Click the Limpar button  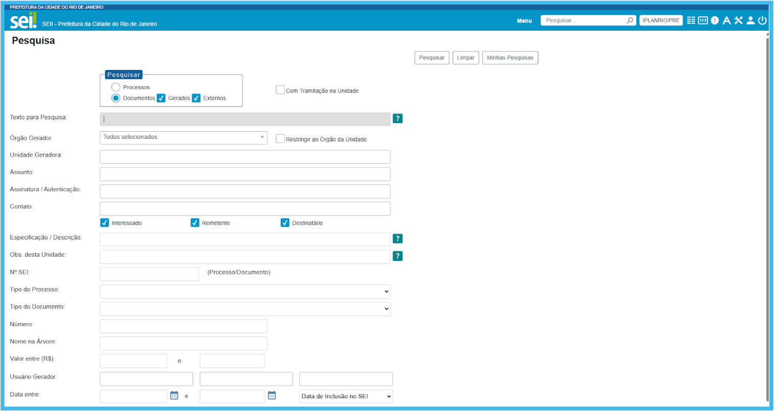465,58
